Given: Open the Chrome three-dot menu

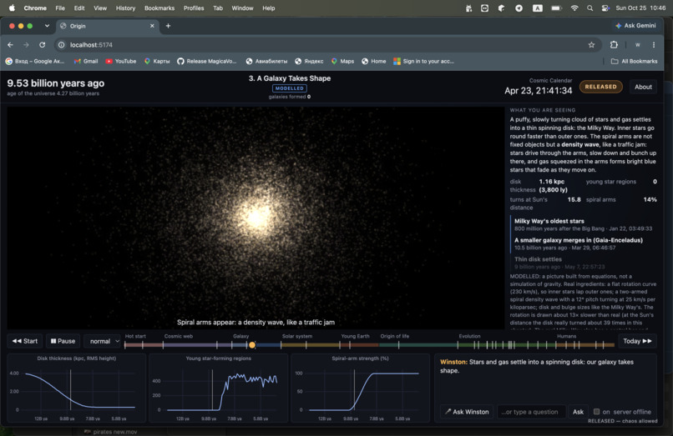Looking at the screenshot, I should tap(653, 44).
